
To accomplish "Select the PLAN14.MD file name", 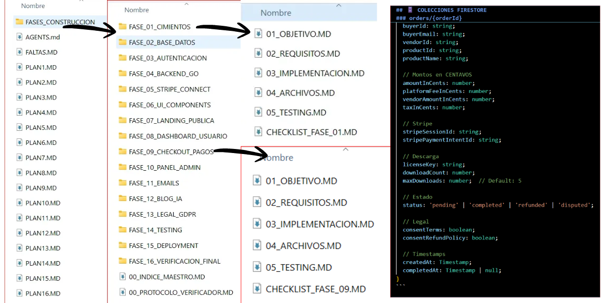I will pos(43,263).
